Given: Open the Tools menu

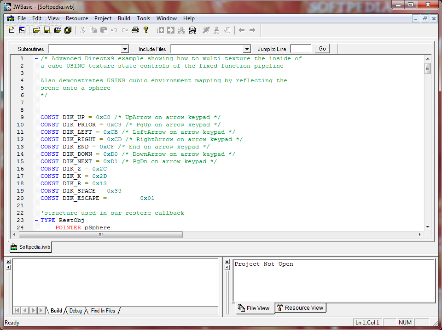Looking at the screenshot, I should click(x=144, y=18).
